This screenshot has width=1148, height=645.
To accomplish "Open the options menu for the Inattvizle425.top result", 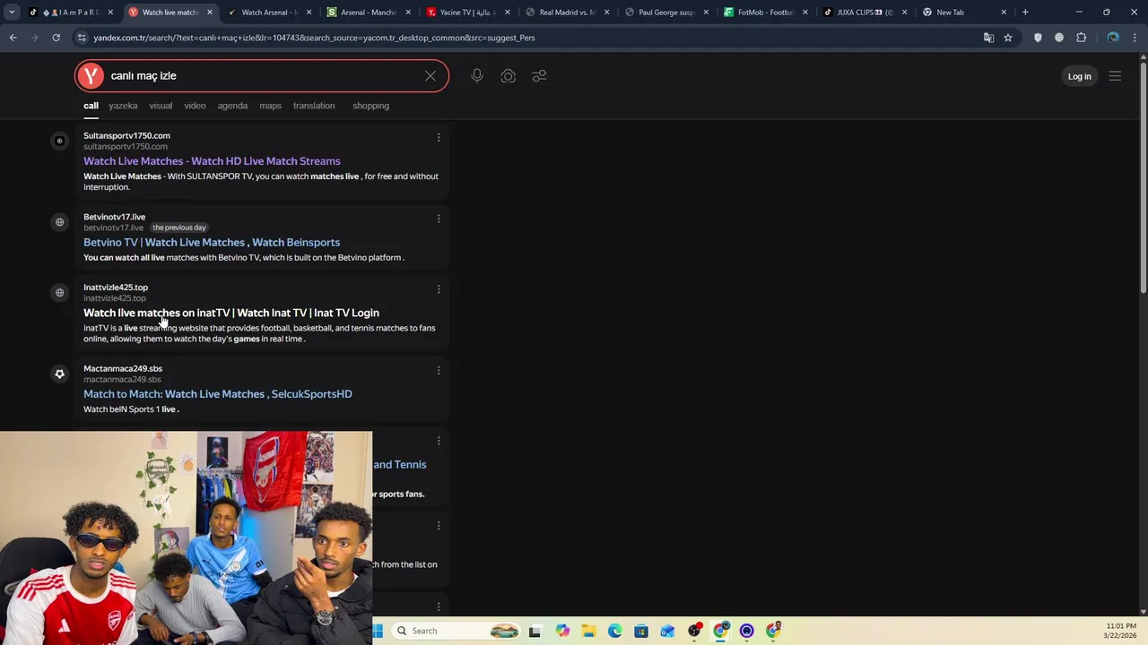I will (x=439, y=289).
